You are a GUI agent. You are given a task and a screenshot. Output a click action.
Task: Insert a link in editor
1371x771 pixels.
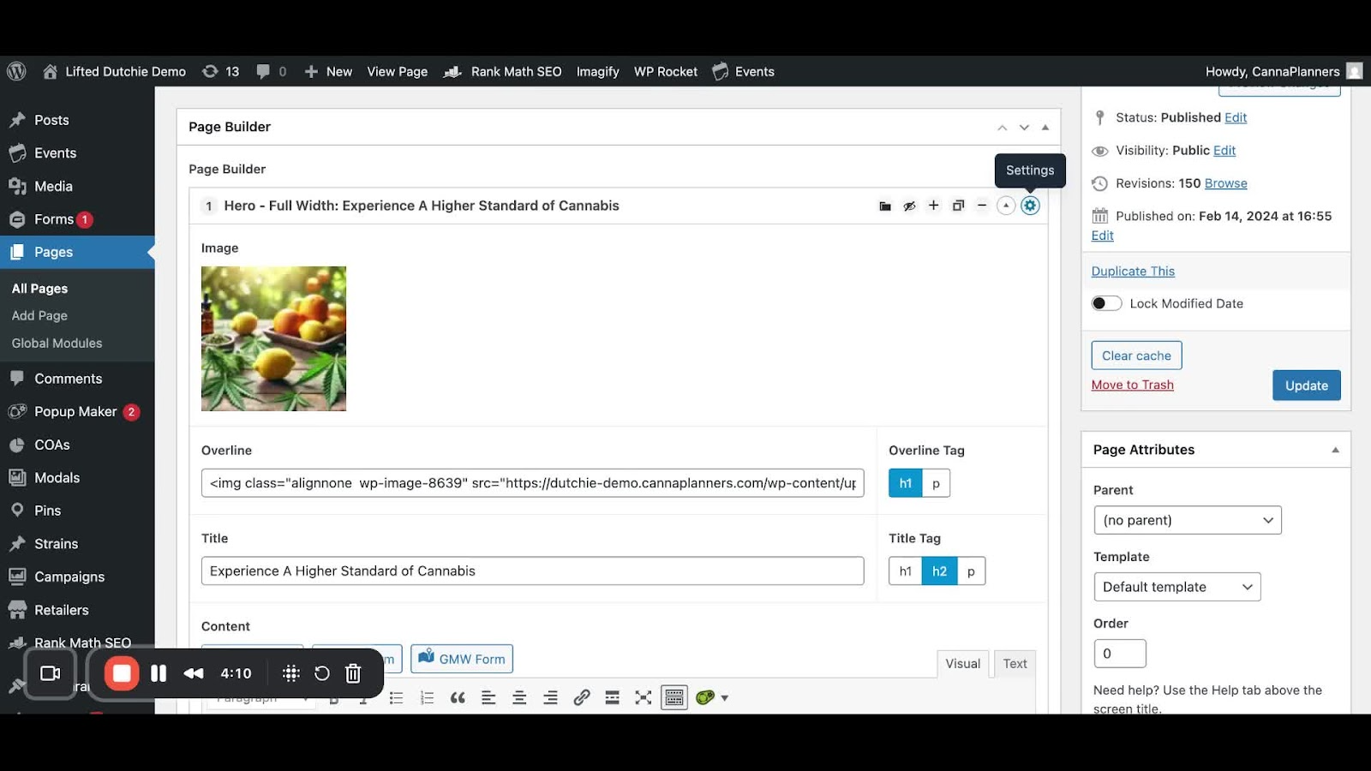581,698
